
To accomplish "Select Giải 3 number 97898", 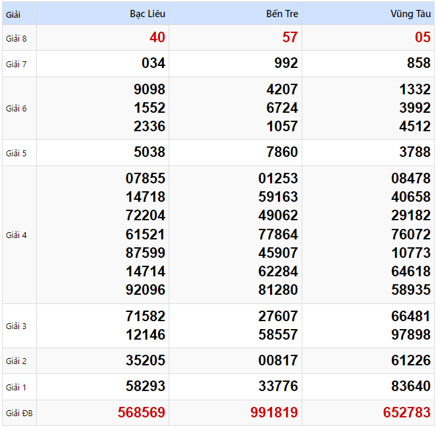I will 411,334.
